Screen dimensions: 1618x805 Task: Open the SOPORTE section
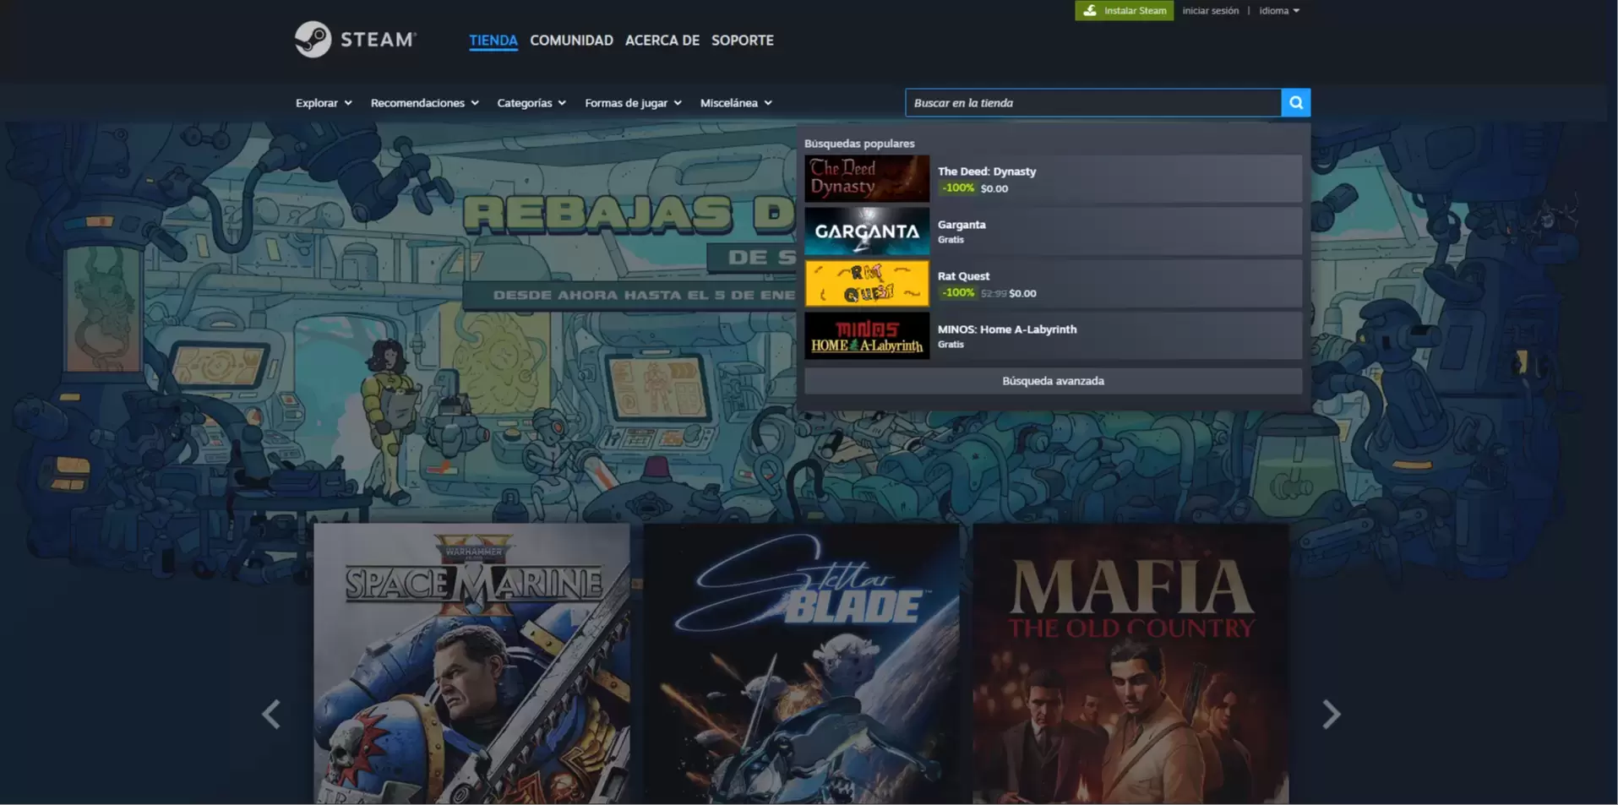[x=742, y=41]
